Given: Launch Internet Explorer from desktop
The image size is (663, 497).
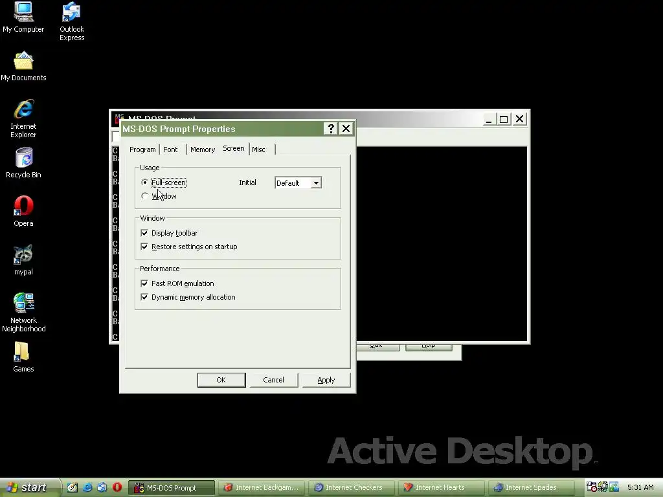Looking at the screenshot, I should click(x=23, y=119).
